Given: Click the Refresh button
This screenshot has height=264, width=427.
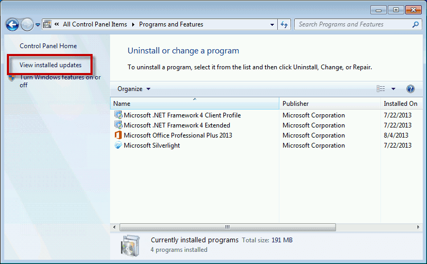Looking at the screenshot, I should point(284,24).
